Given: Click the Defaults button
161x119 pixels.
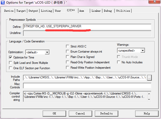Looking at the screenshot, I should pyautogui.click(x=106, y=113).
